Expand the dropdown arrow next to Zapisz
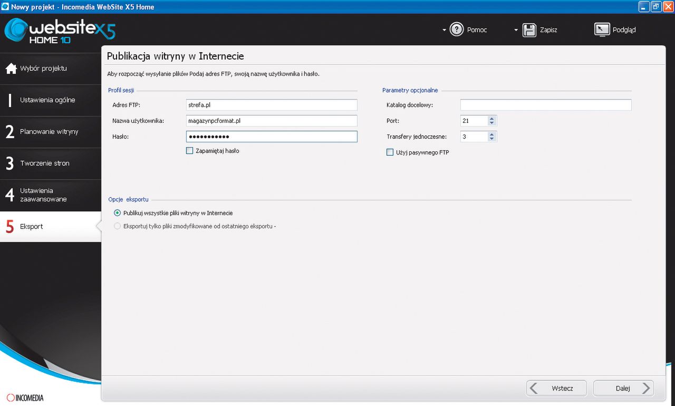Image resolution: width=675 pixels, height=406 pixels. (516, 30)
